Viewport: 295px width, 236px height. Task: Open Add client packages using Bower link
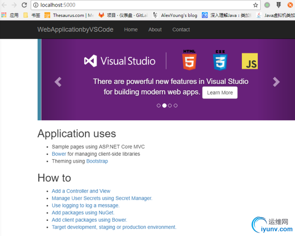89,220
